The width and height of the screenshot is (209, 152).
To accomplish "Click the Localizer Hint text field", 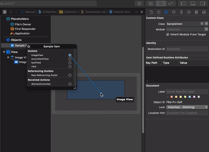I will 187,113.
